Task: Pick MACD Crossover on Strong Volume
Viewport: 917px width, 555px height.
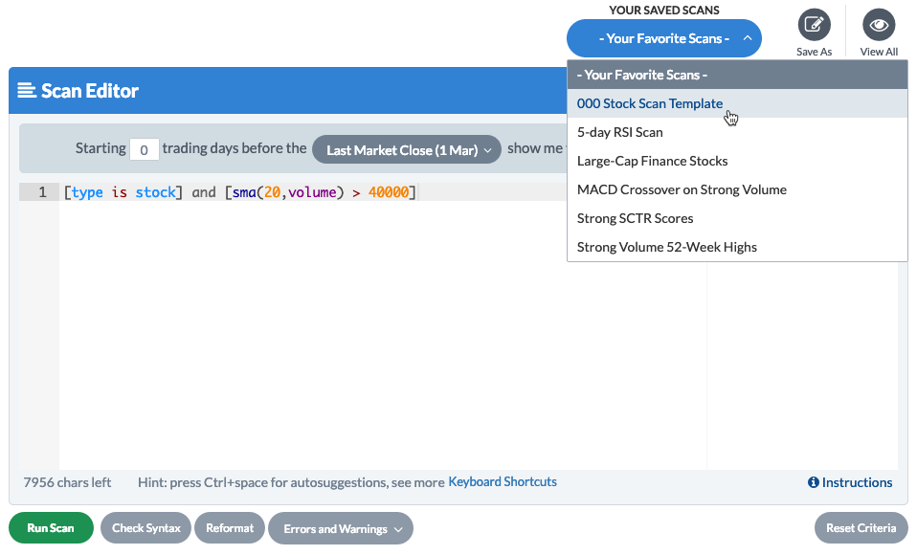Action: (x=682, y=189)
